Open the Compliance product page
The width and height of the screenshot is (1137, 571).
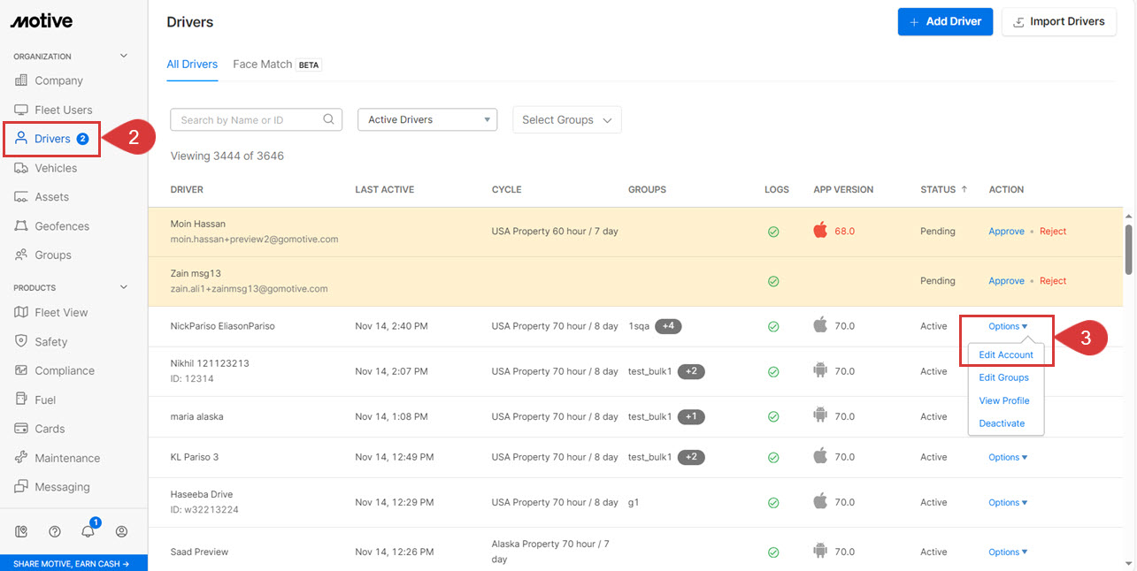click(x=55, y=370)
